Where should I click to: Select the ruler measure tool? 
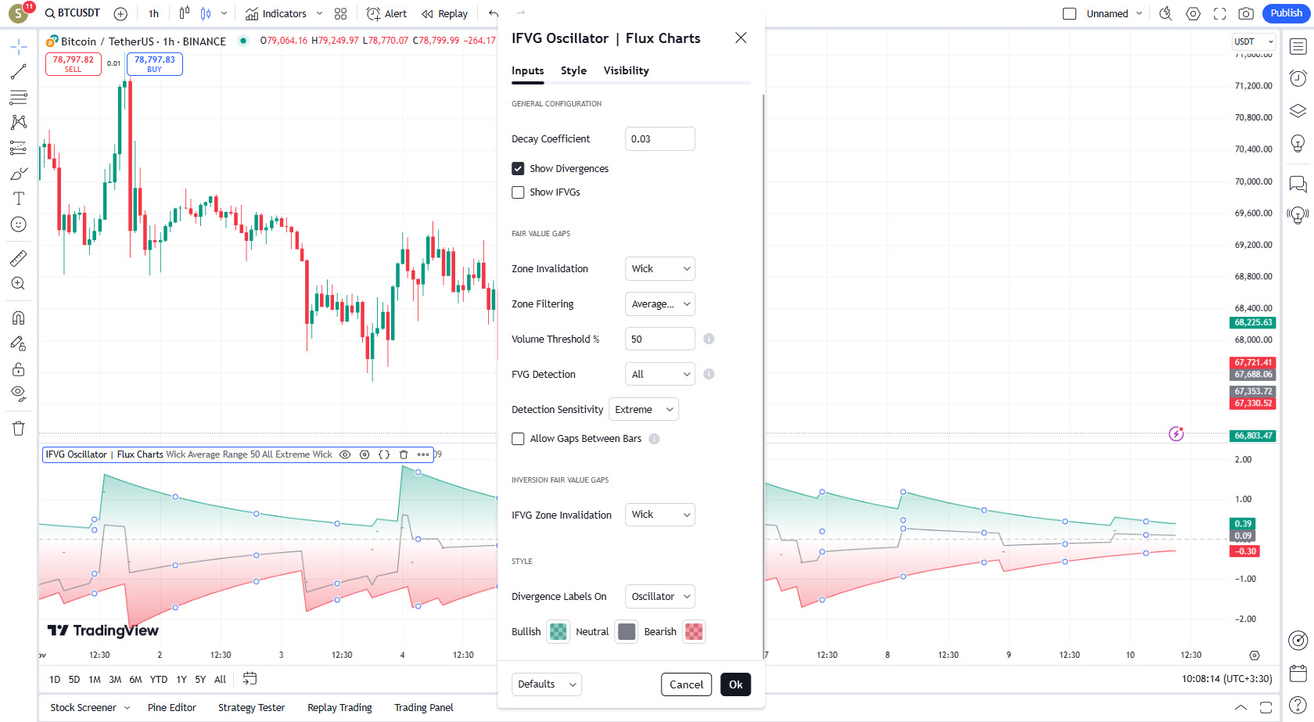(x=19, y=258)
